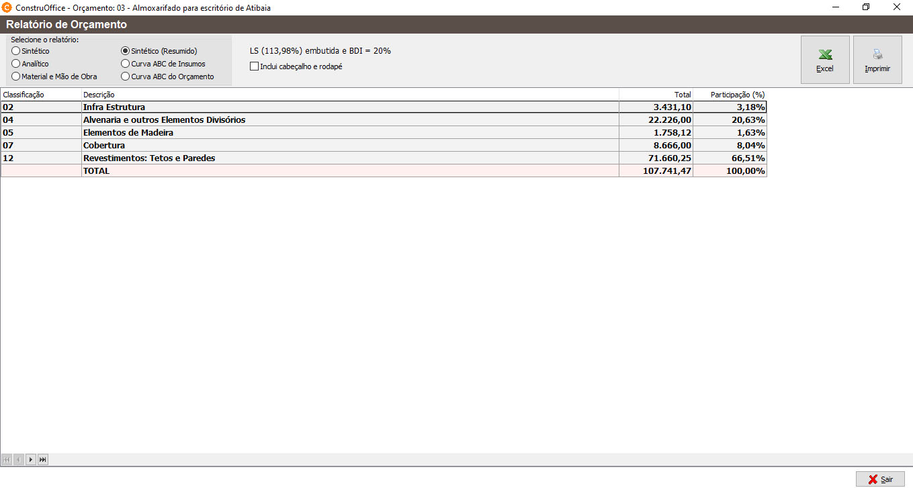The height and width of the screenshot is (488, 913).
Task: Minimize the ConstruOffice window
Action: (836, 7)
